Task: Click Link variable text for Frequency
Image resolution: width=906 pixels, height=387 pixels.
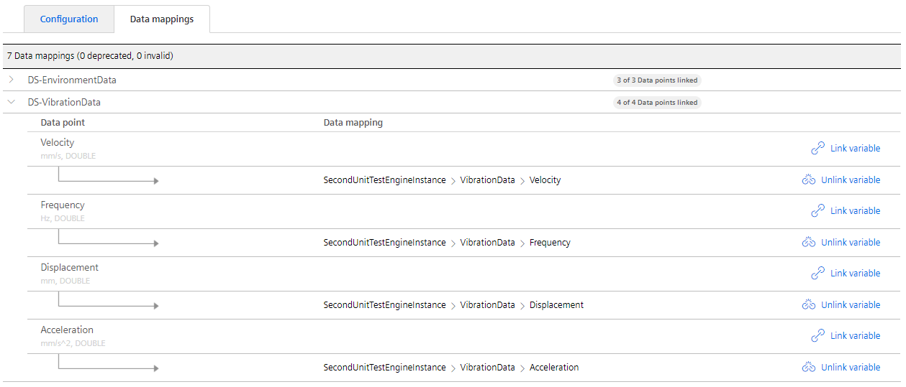Action: 855,211
